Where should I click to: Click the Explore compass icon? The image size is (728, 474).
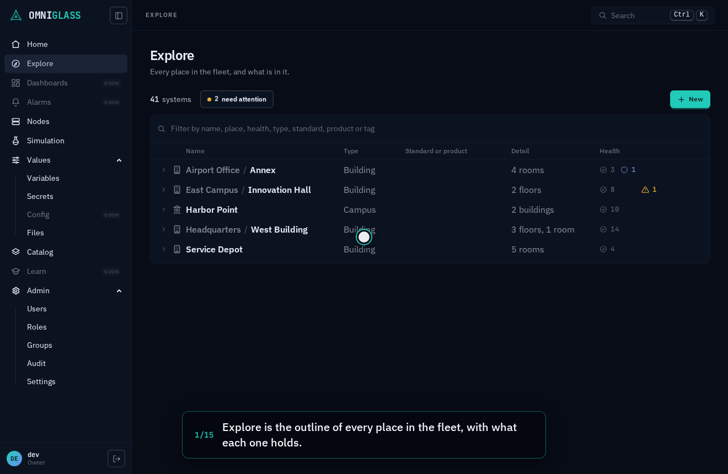(16, 63)
